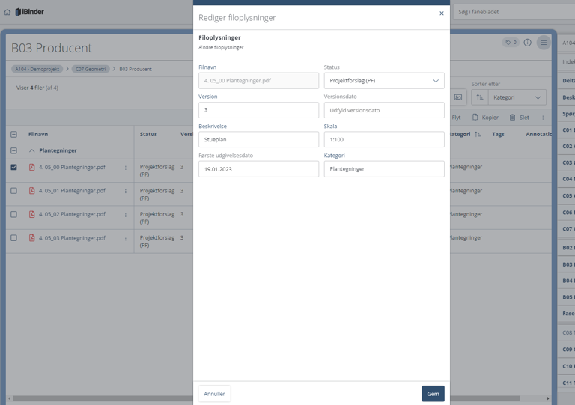Open the hamburger menu in B03 Producent
Screen dimensions: 575x405
(544, 43)
